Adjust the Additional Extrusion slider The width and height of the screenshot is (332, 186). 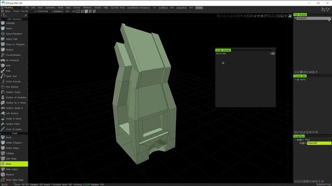click(x=139, y=8)
